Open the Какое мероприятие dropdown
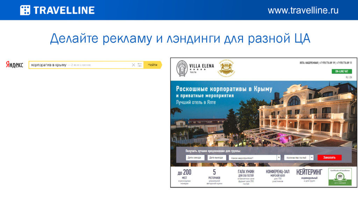This screenshot has height=201, width=358. [x=255, y=158]
